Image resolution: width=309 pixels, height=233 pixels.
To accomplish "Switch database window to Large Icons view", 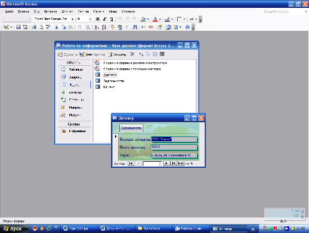I will pos(141,54).
